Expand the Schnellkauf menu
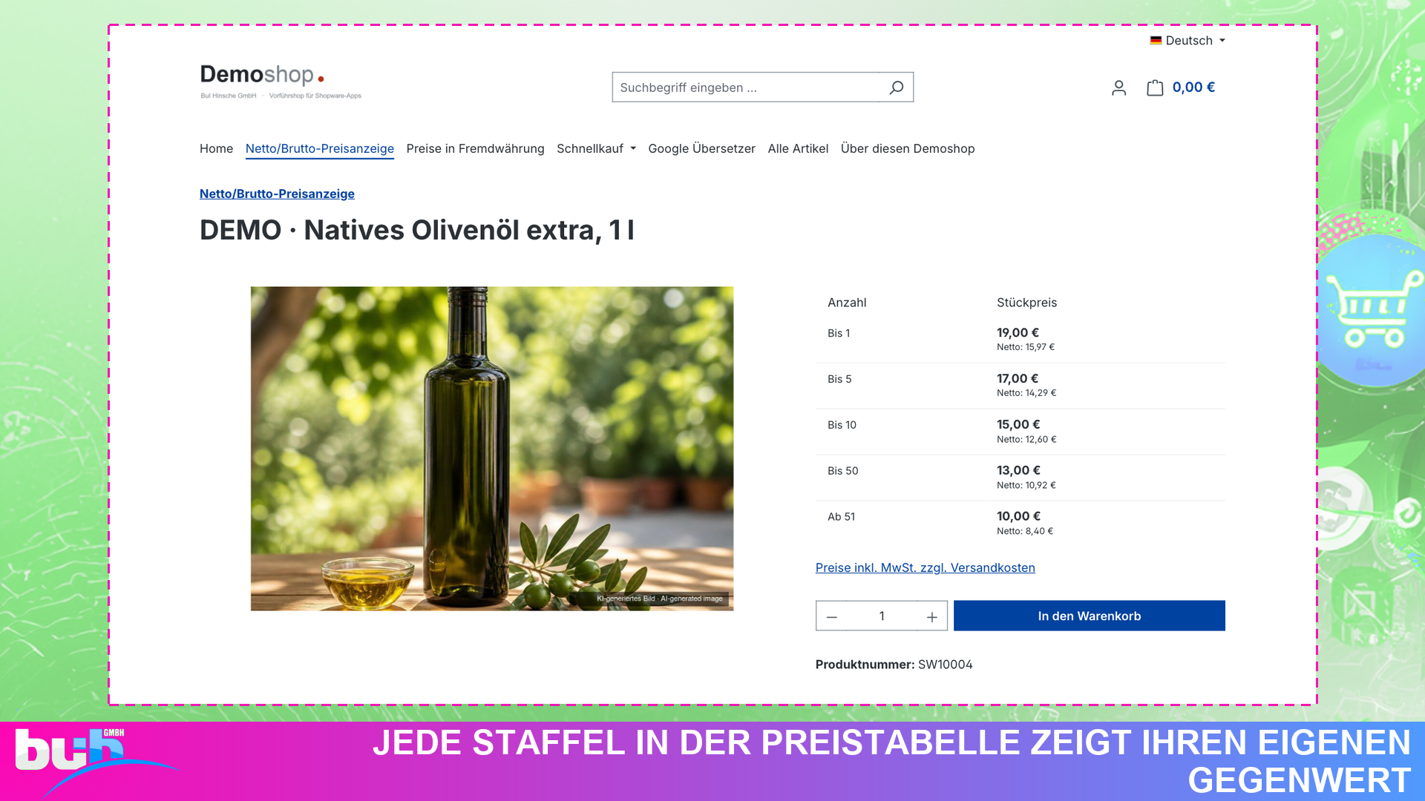 pos(596,148)
